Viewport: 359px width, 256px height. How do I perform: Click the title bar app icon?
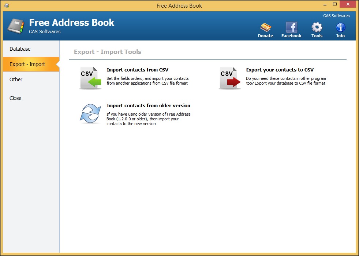(x=7, y=5)
